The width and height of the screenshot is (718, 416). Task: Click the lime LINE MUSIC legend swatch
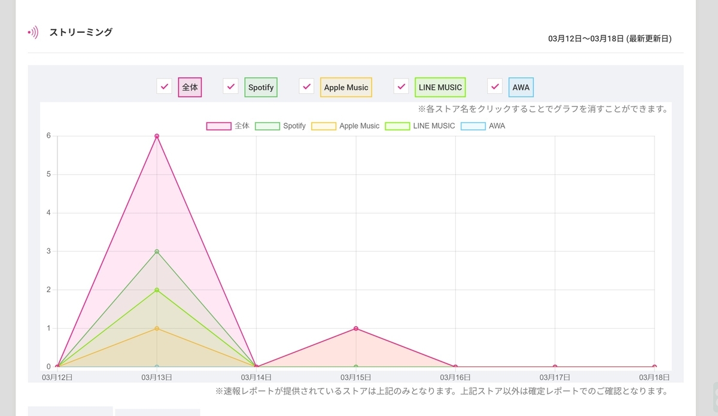[398, 126]
